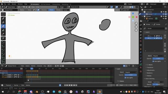
Task: Toggle auto keying record button
Action: click(60, 85)
